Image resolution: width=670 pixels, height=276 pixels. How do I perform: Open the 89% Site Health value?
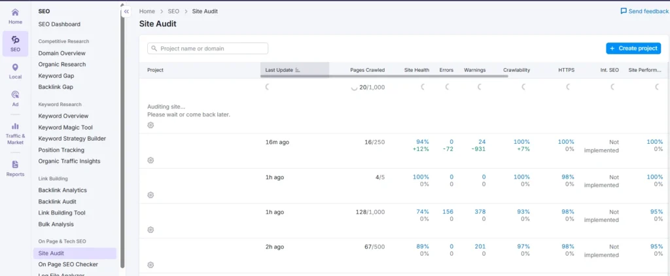pyautogui.click(x=423, y=247)
